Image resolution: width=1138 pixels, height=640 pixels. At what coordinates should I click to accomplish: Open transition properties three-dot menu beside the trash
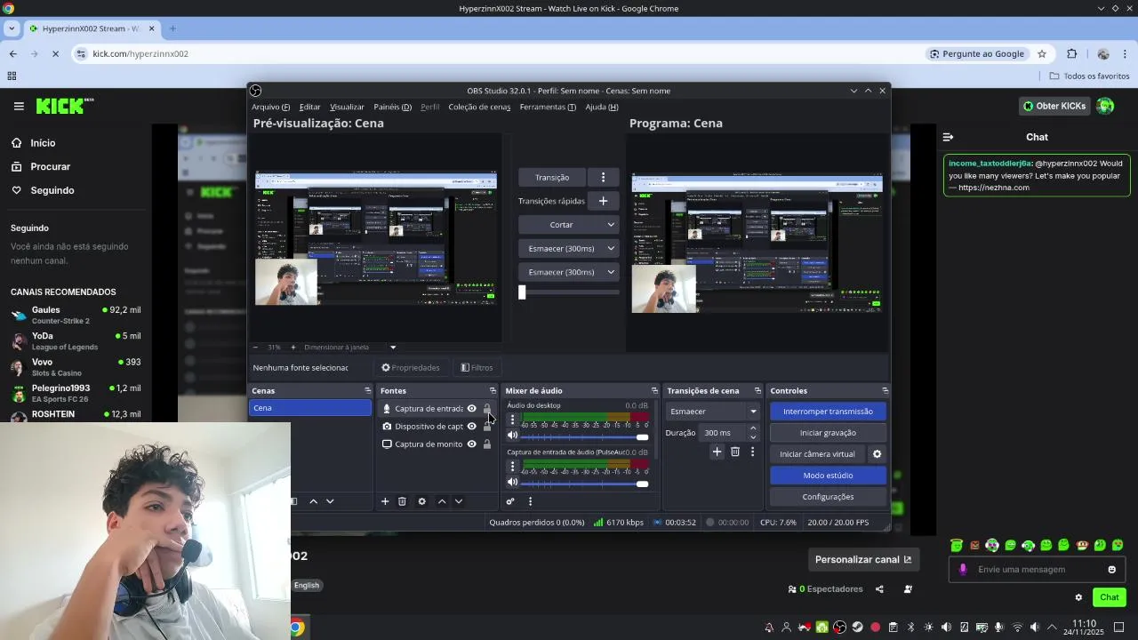pyautogui.click(x=752, y=452)
